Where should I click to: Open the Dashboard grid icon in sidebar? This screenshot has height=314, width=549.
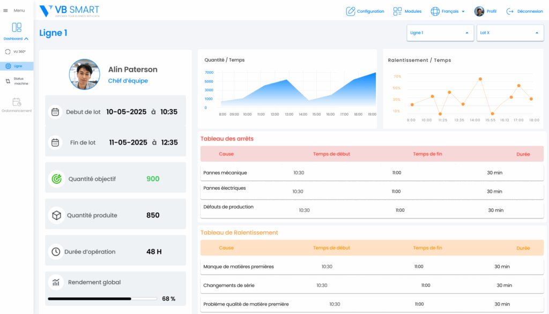click(x=17, y=27)
